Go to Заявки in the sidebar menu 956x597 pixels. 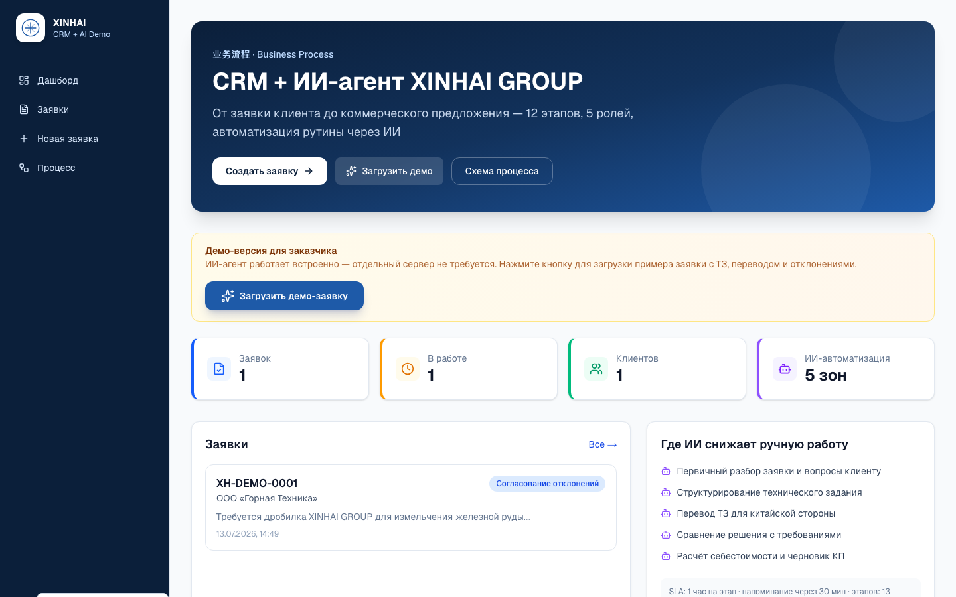(84, 109)
